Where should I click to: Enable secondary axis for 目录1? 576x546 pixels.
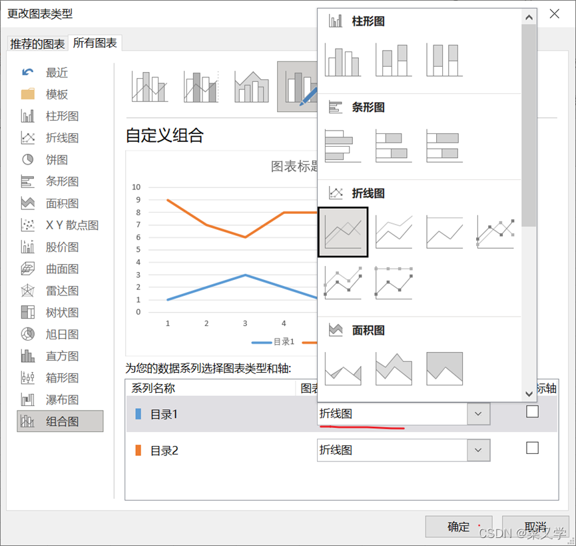point(532,411)
